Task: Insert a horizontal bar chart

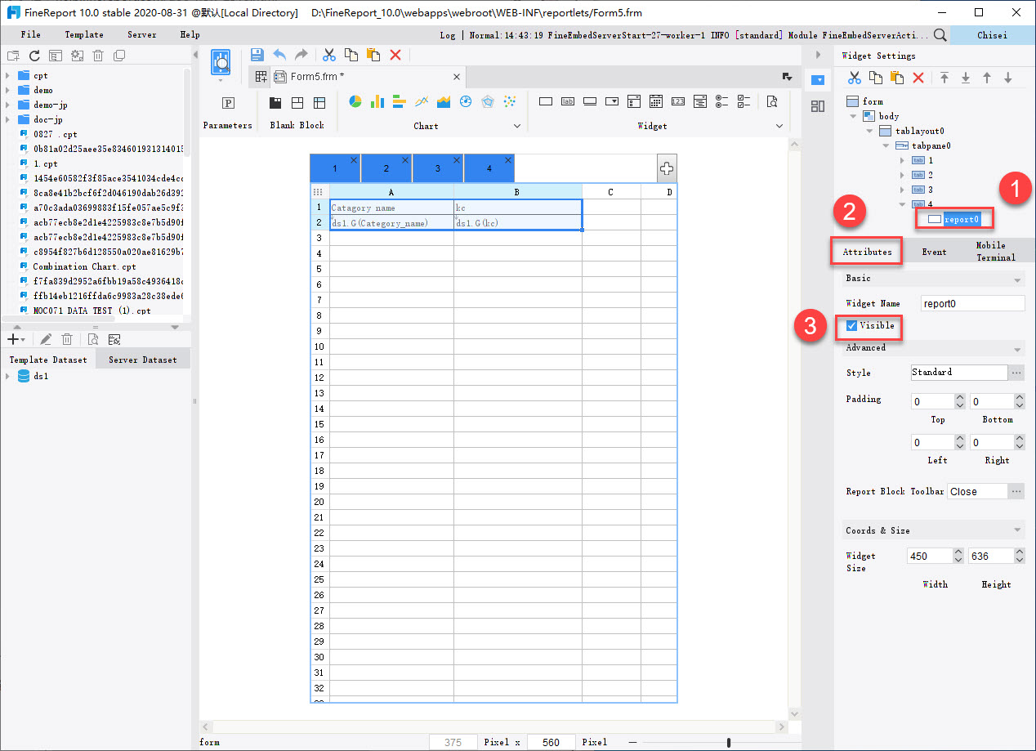Action: (x=400, y=101)
